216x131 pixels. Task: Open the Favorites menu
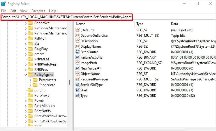coord(38,11)
